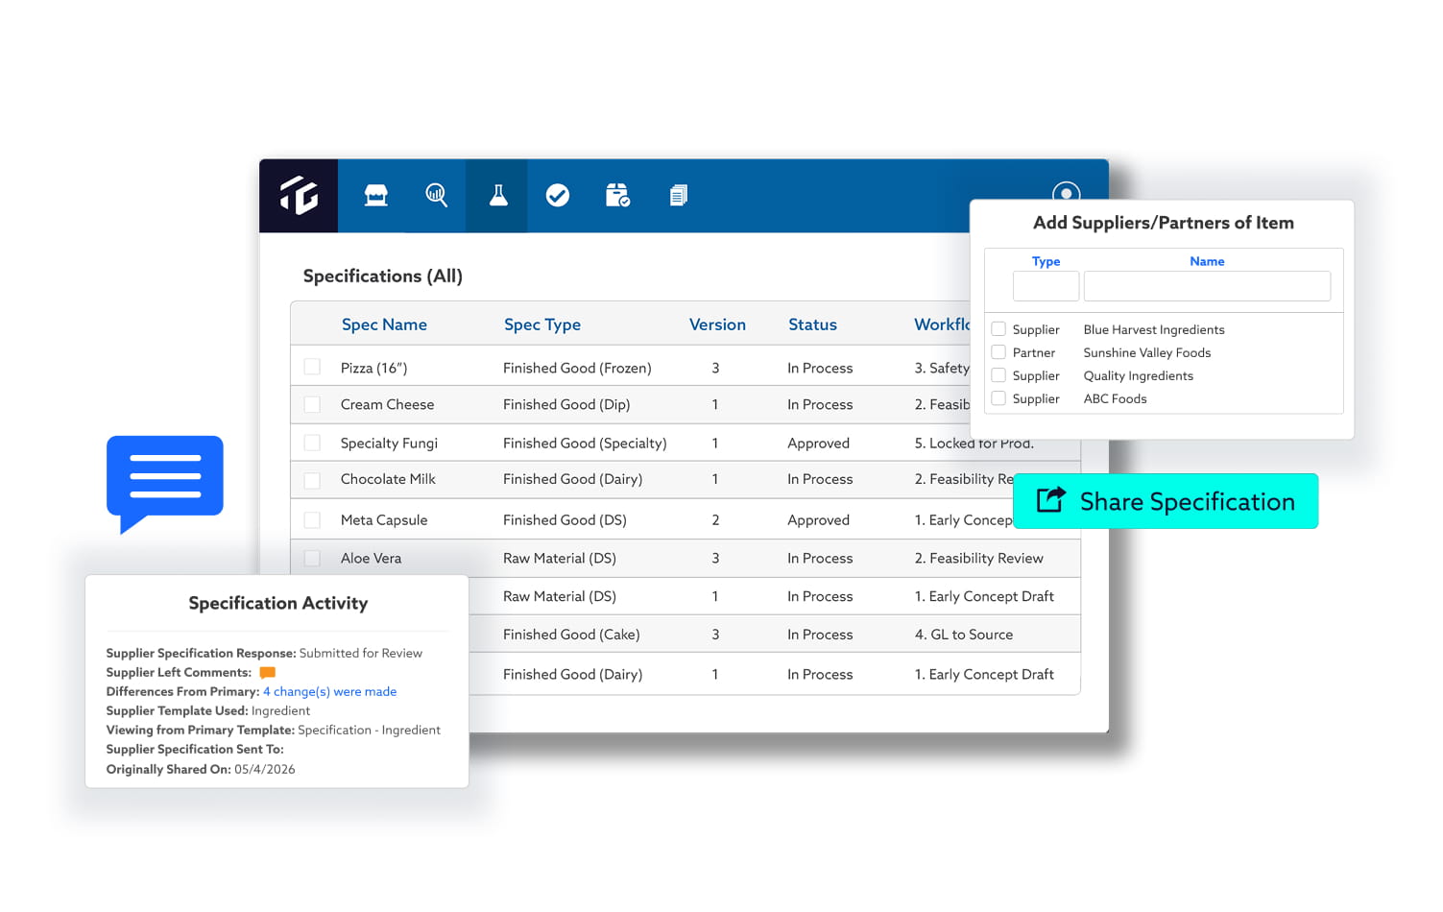Check the Pizza (16") row checkbox
Screen dimensions: 1443x912
(x=312, y=367)
